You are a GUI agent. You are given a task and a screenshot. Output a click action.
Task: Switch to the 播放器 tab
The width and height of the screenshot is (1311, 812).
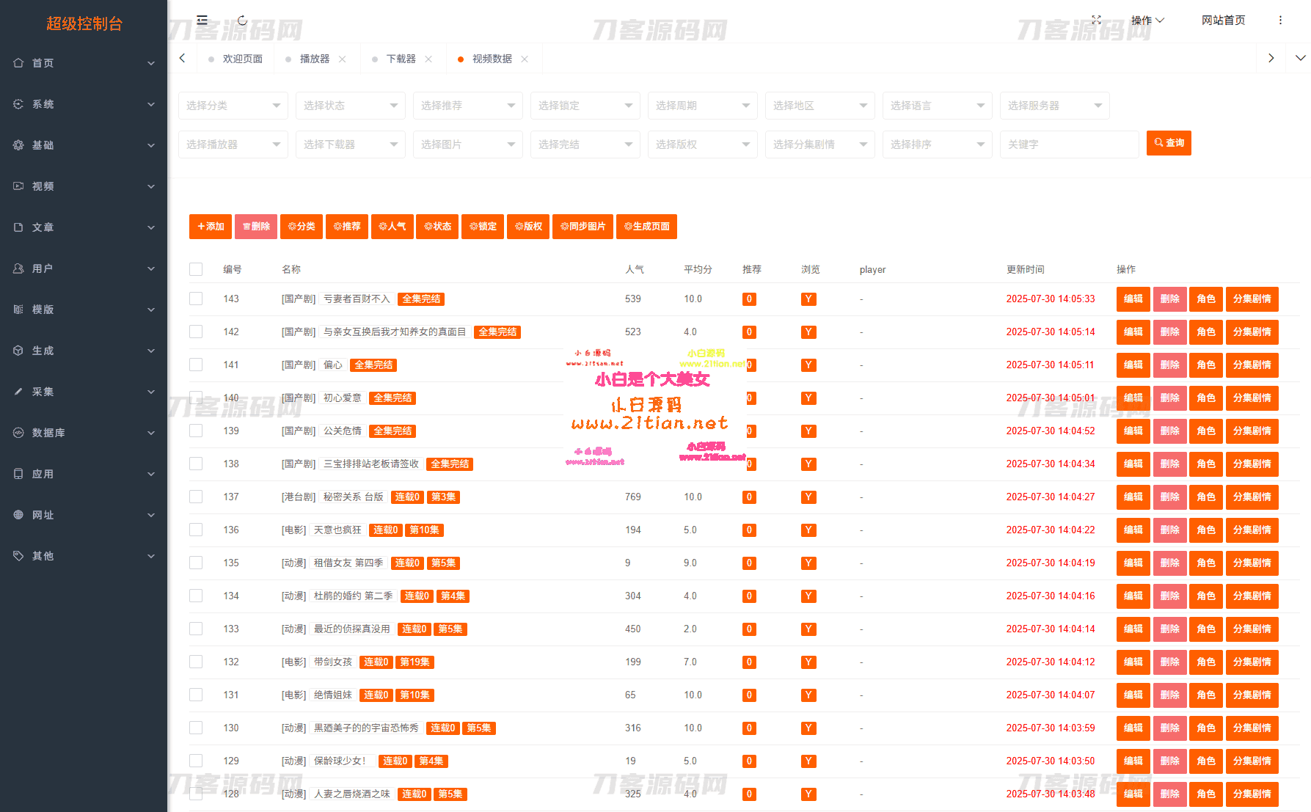317,58
